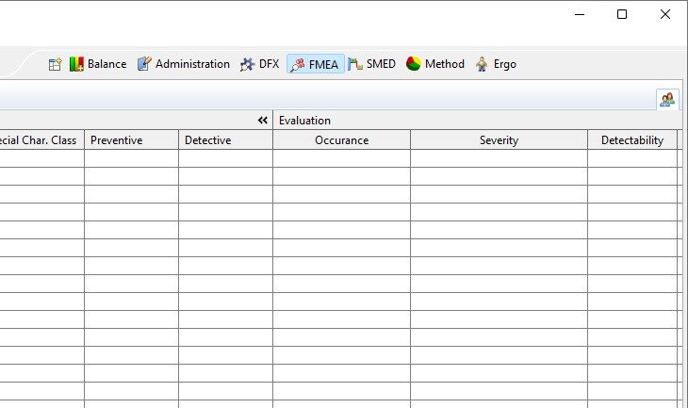This screenshot has height=408, width=688.
Task: Sort by the Occurance column header
Action: click(341, 140)
